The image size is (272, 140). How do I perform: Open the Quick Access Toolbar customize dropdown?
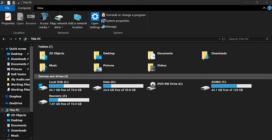pos(18,3)
